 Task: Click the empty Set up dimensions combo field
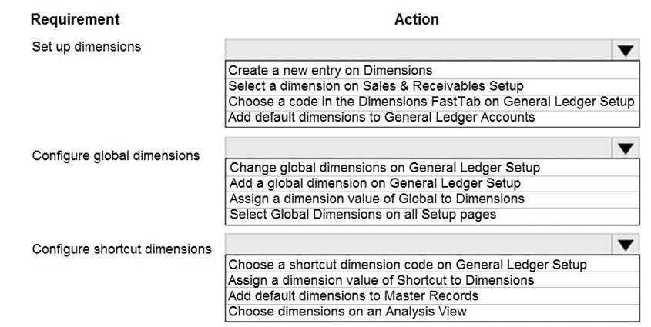tap(418, 50)
